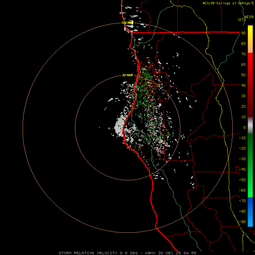This screenshot has width=255, height=255.
Task: Click the 50 value on the velocity scale
Action: [x=243, y=75]
